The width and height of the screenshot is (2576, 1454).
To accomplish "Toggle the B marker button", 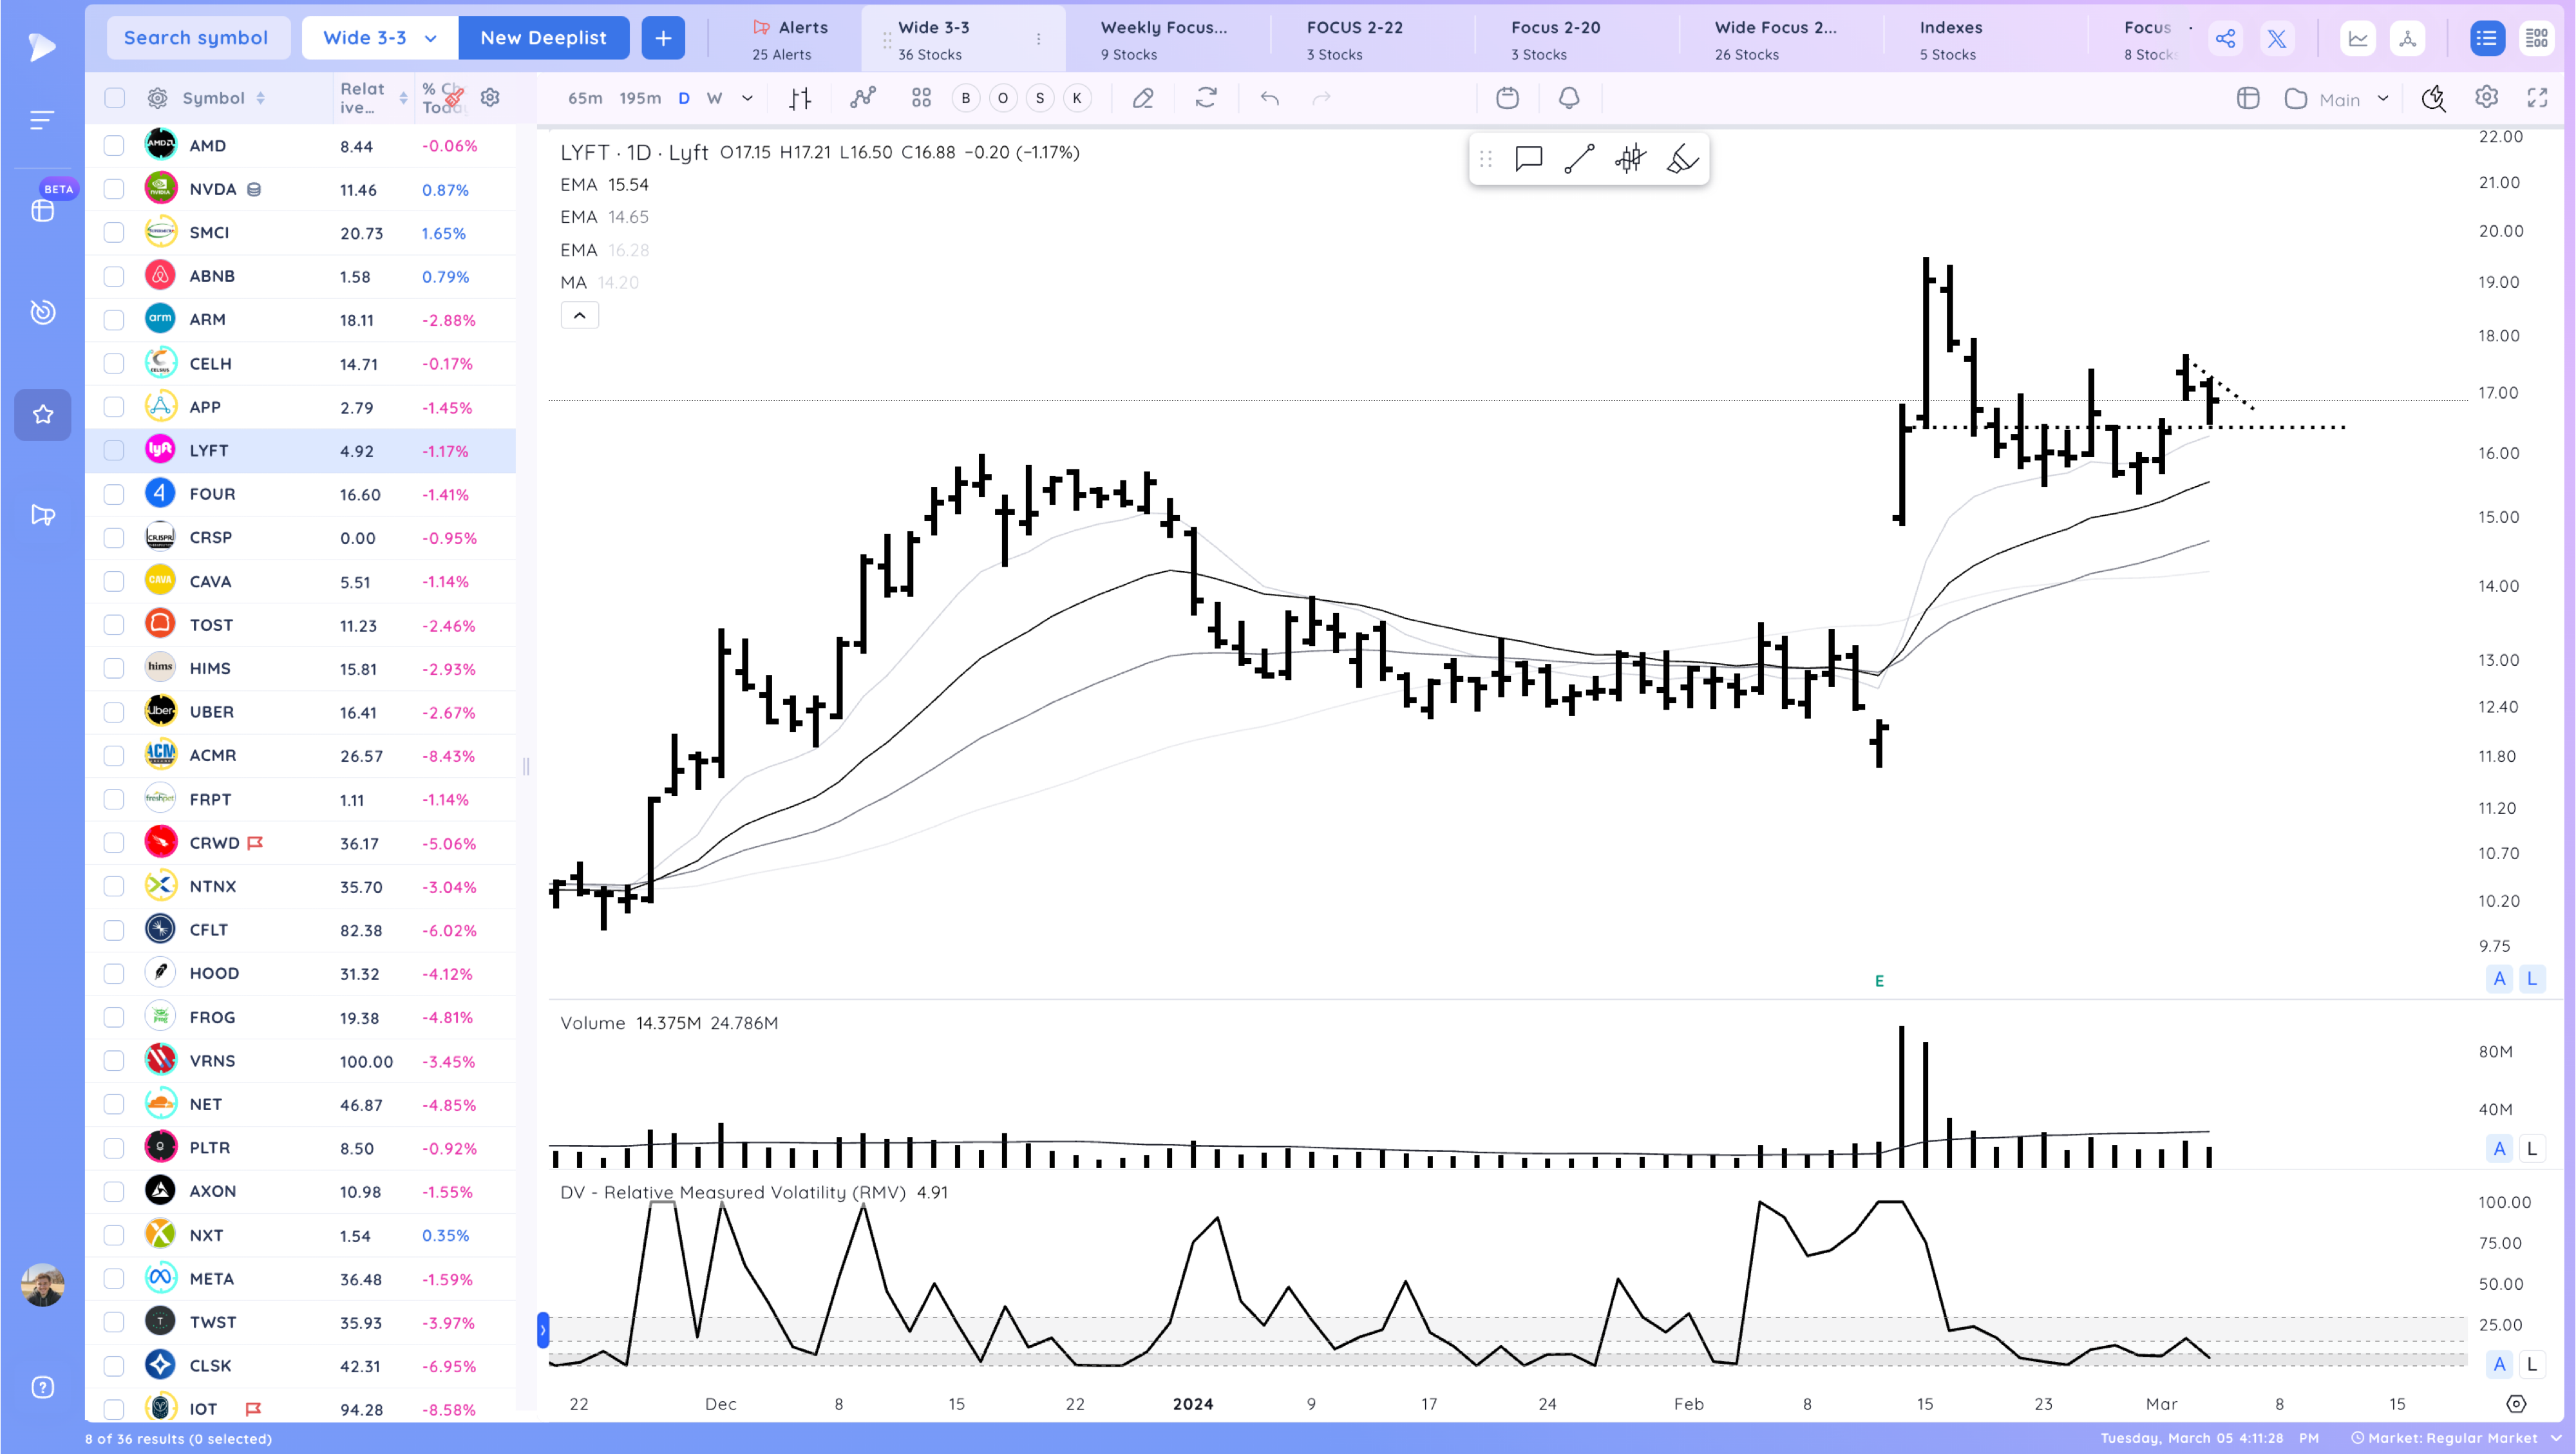I will [x=965, y=98].
